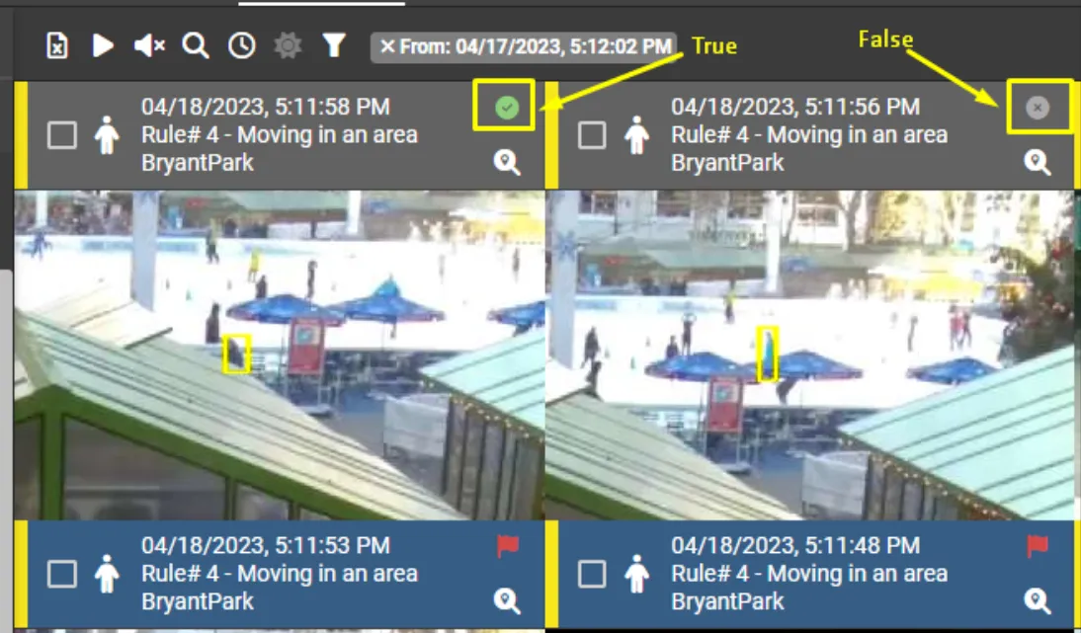Export events to Excel file icon
The height and width of the screenshot is (633, 1081).
[x=57, y=46]
